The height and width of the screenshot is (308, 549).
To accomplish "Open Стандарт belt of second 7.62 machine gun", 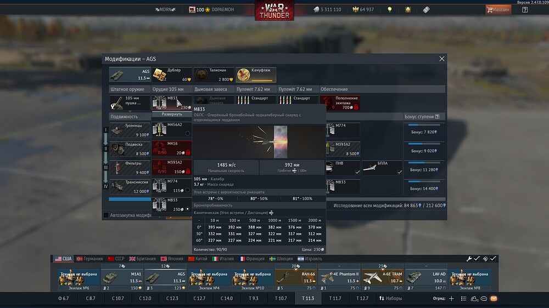I will point(298,100).
